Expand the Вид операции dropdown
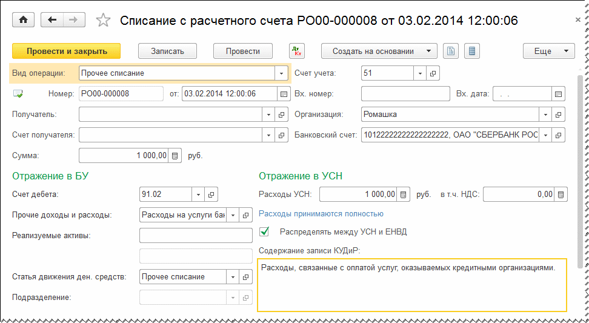 click(281, 73)
